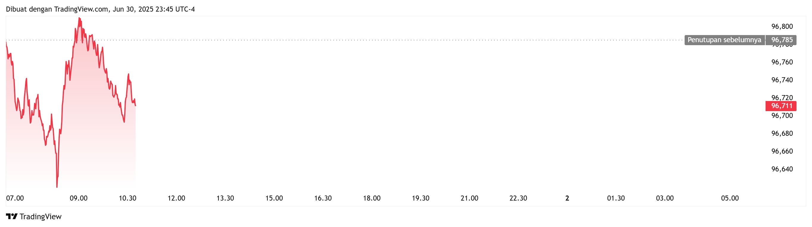The image size is (812, 227).
Task: Click the 96,800 price axis label
Action: point(782,26)
